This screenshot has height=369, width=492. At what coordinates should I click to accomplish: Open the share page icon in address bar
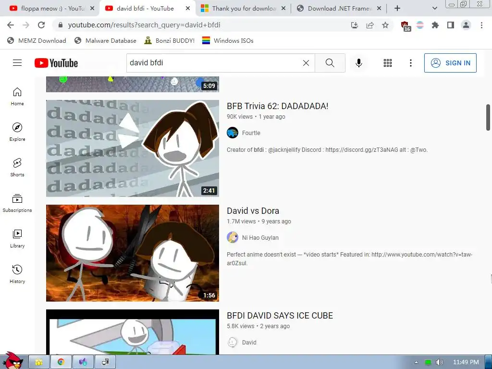[370, 25]
